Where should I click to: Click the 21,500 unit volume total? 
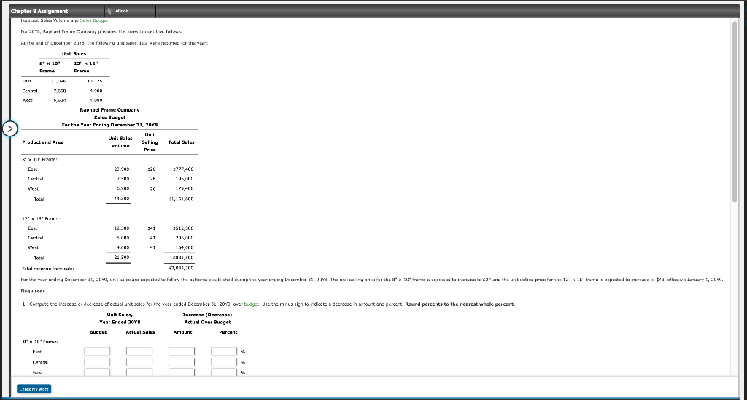[x=122, y=258]
